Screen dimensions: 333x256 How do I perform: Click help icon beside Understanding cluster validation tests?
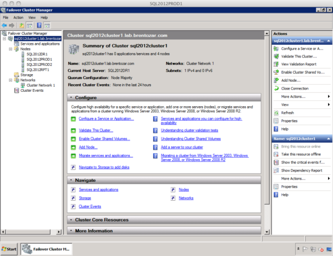point(155,130)
